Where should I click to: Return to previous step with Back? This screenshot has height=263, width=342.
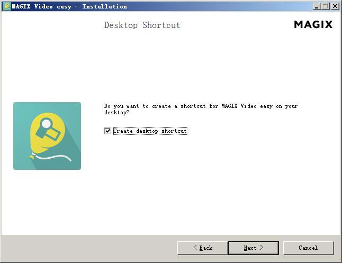tap(203, 248)
